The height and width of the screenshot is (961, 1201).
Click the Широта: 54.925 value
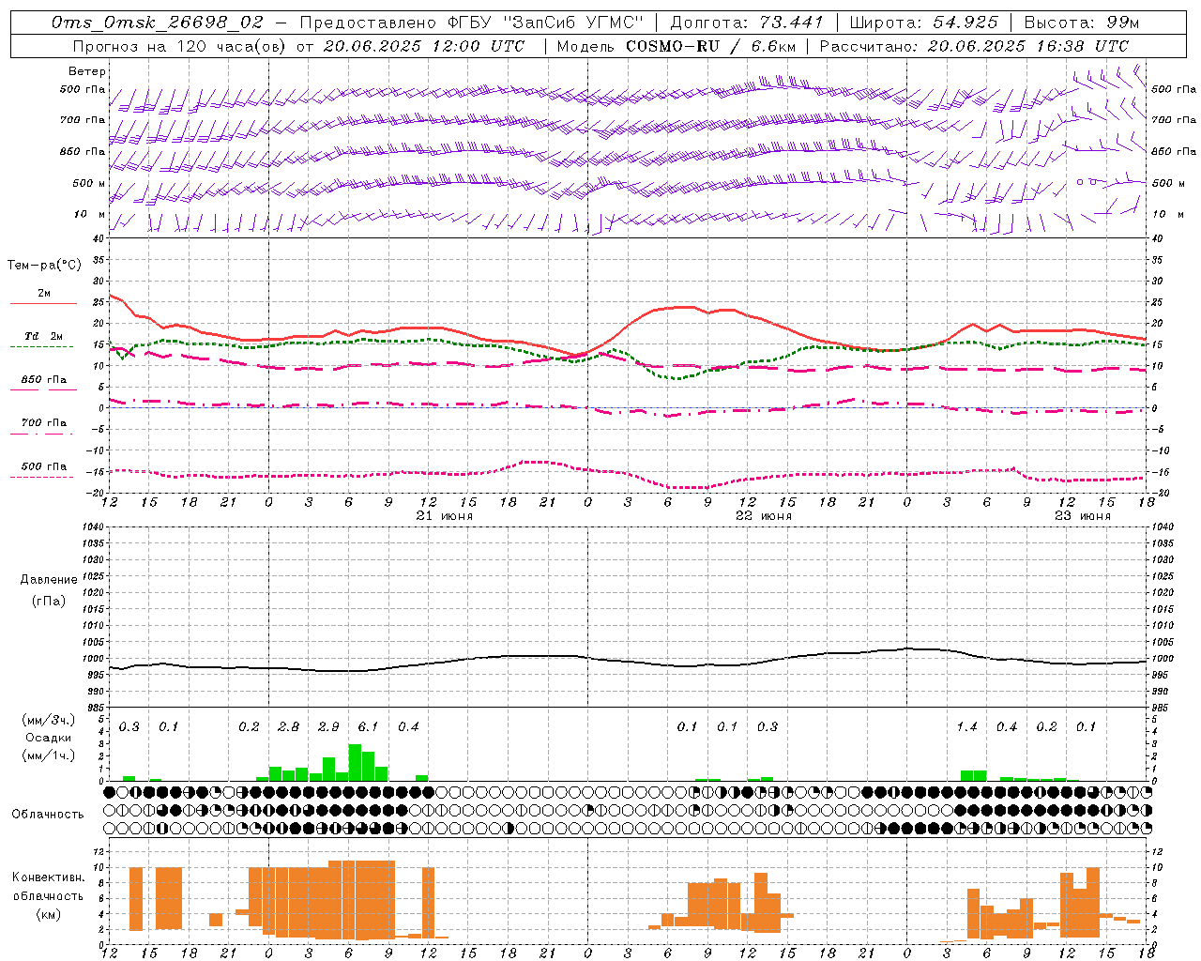[924, 23]
